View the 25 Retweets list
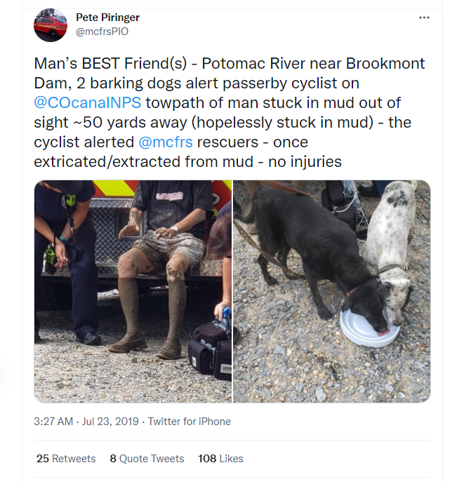Viewport: 464px width, 484px height. tap(65, 459)
